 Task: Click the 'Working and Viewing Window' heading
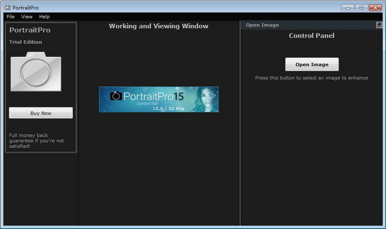pos(159,26)
